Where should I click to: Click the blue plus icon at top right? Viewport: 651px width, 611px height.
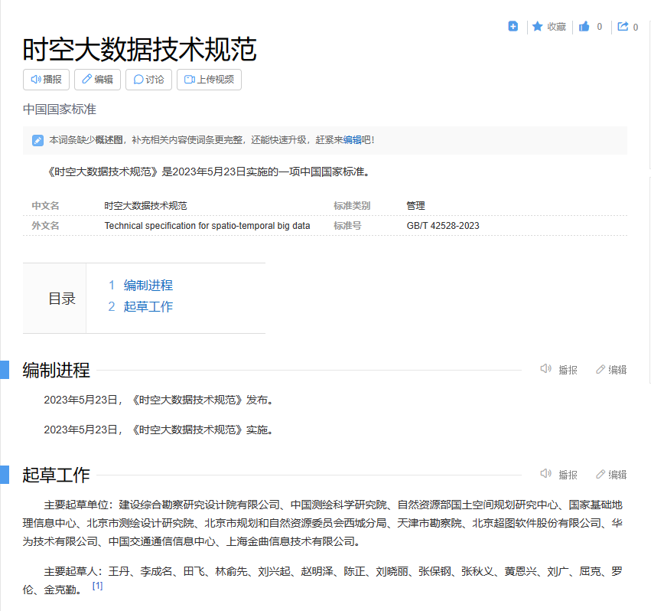[513, 27]
